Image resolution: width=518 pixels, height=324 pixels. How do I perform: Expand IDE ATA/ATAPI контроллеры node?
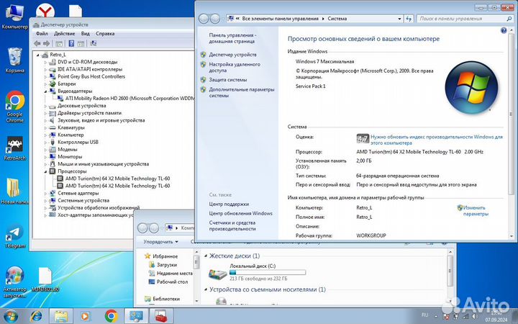[45, 69]
